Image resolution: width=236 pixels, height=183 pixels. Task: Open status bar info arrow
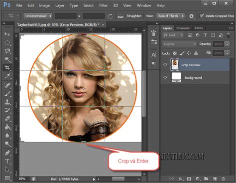pyautogui.click(x=94, y=179)
